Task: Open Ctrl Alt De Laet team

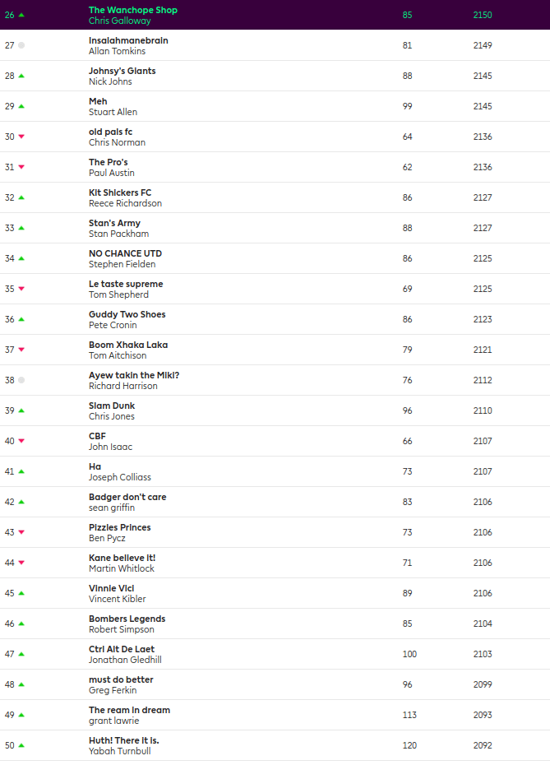Action: click(x=121, y=649)
